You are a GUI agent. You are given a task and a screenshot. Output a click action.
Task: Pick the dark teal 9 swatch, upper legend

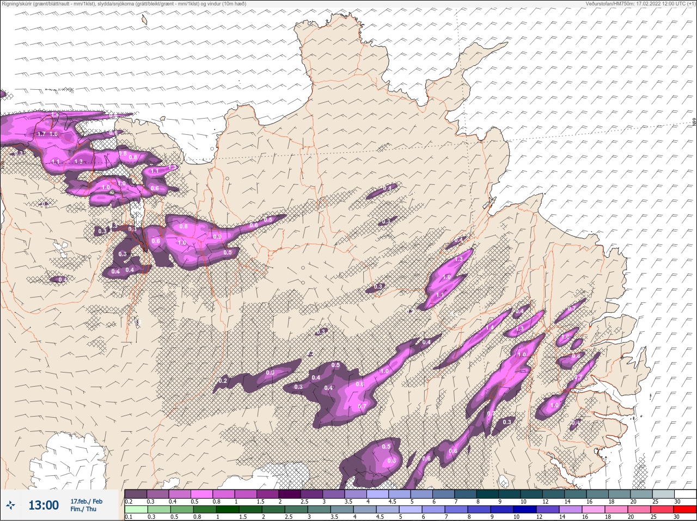pos(510,494)
